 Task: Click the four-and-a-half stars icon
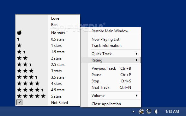30,90
